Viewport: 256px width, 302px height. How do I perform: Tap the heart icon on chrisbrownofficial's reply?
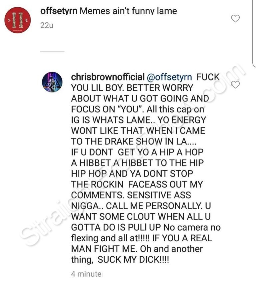tap(235, 84)
